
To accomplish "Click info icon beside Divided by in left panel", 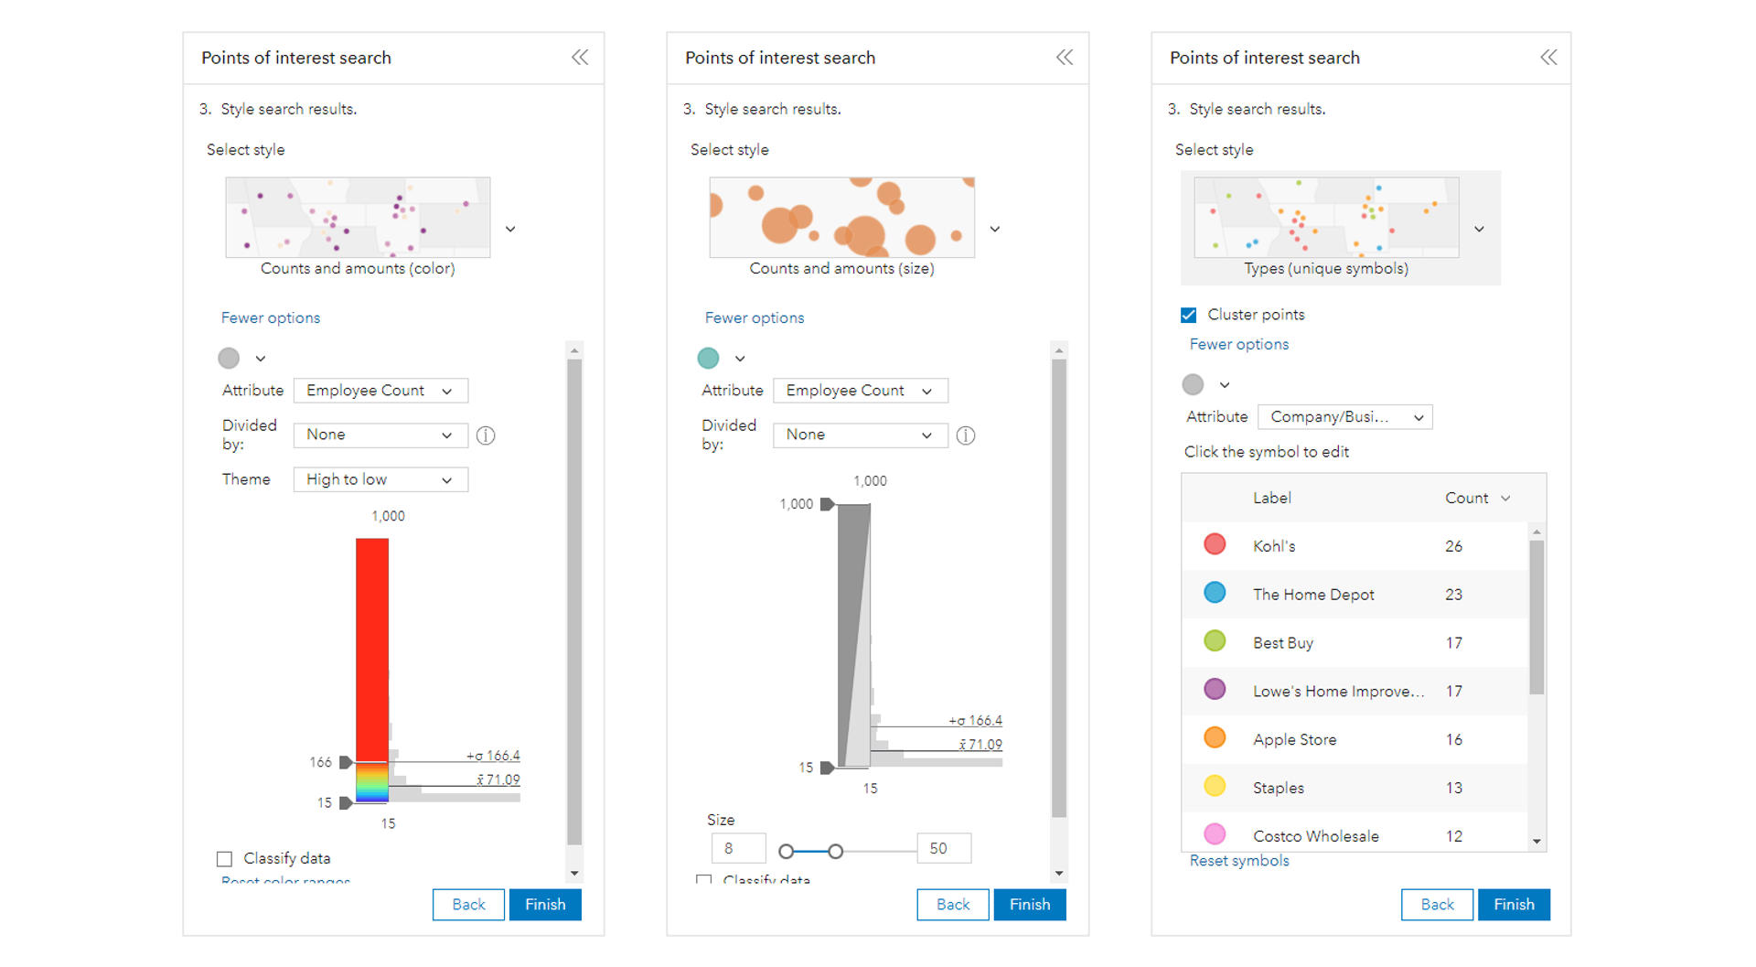I will 486,435.
